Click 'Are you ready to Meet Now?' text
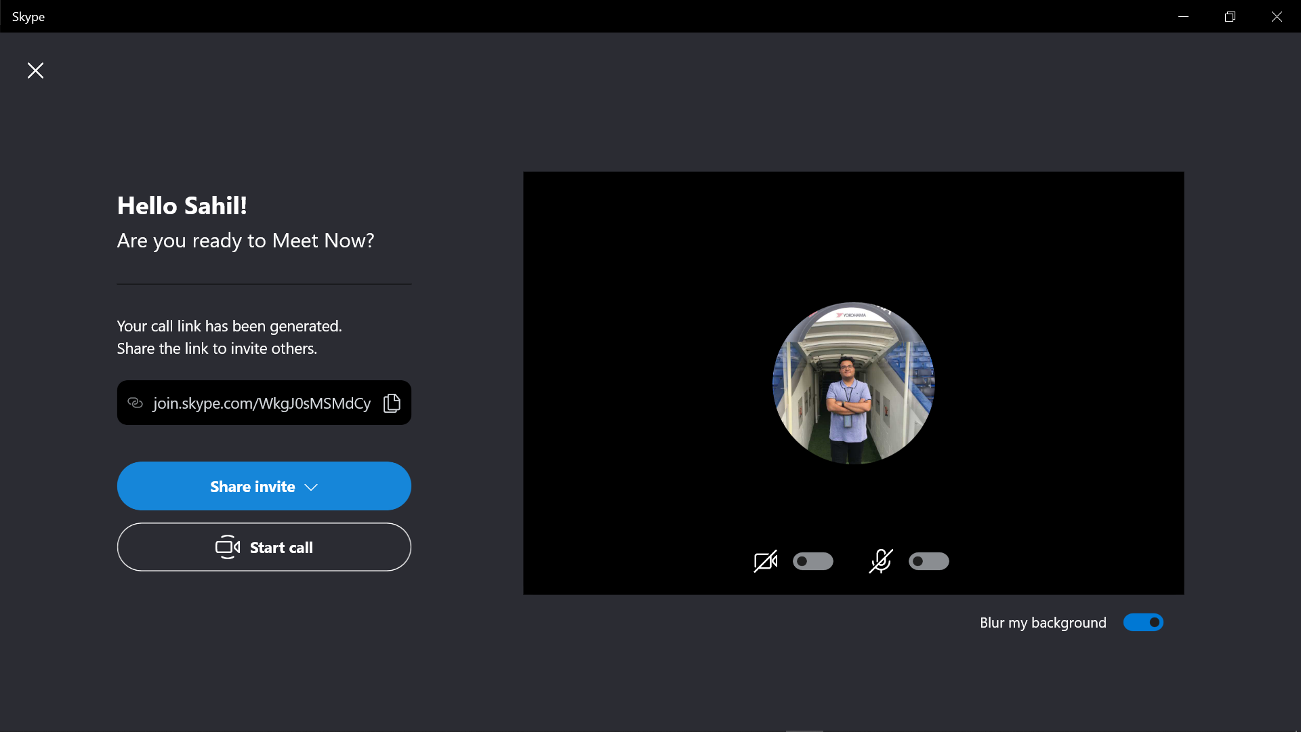 245,241
